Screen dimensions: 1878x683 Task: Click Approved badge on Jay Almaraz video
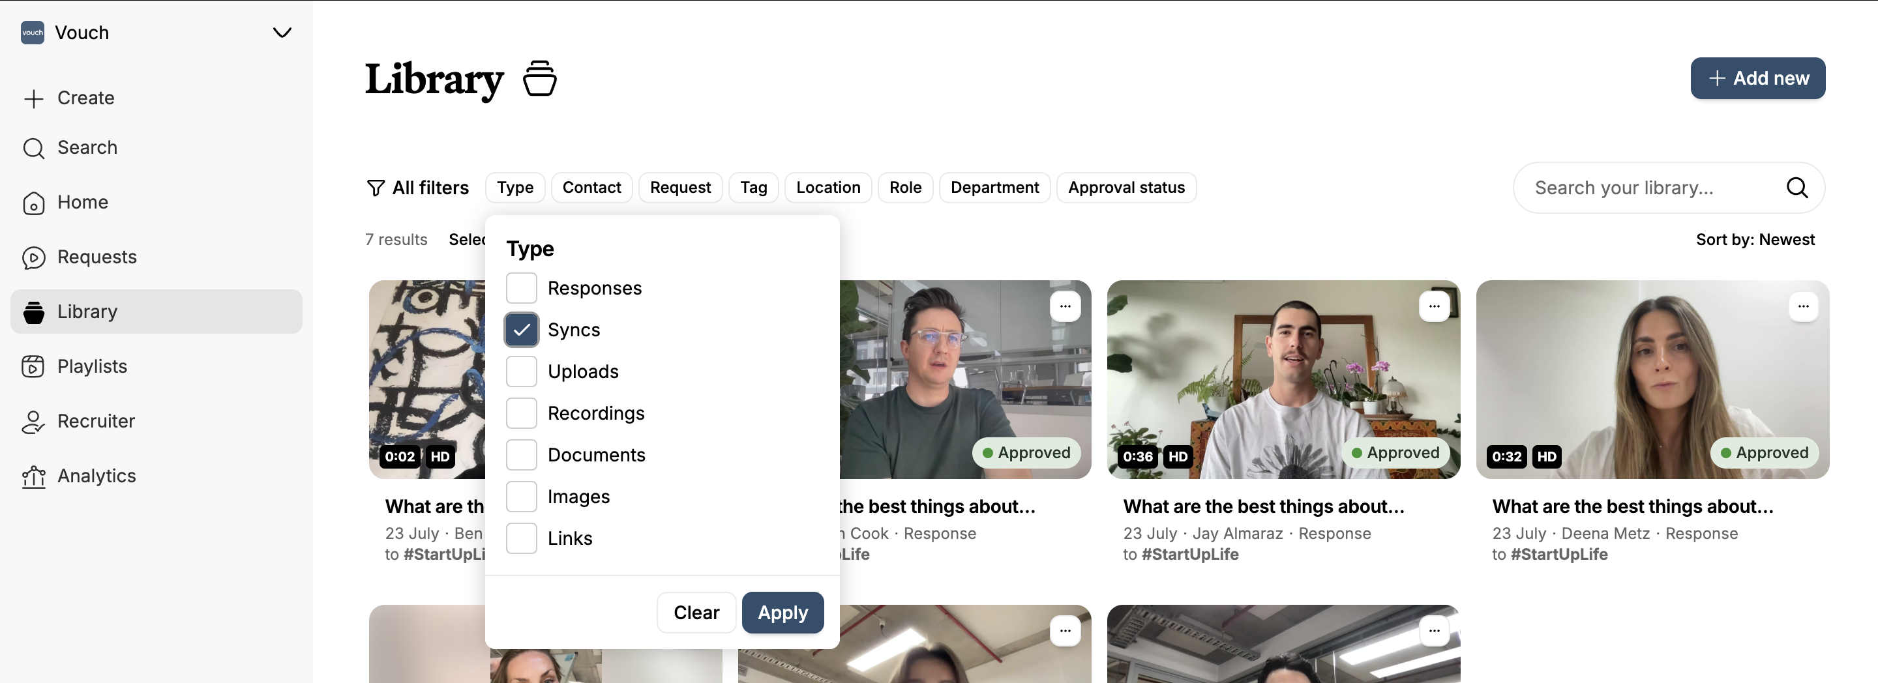coord(1395,453)
